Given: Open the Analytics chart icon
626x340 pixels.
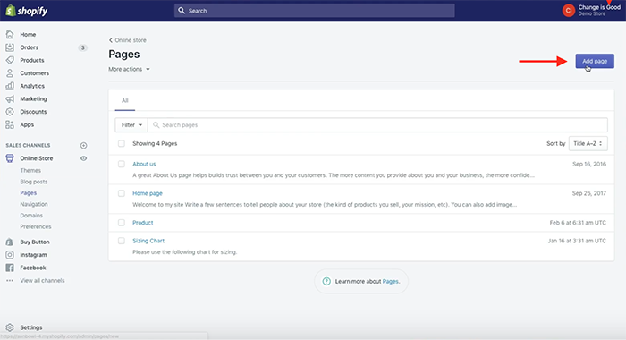Looking at the screenshot, I should click(x=10, y=86).
